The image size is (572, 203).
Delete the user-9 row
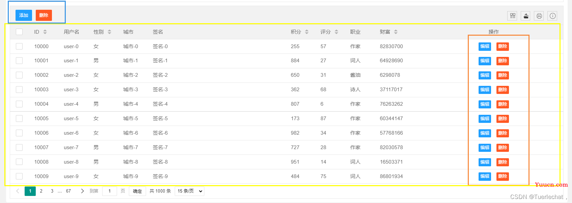pos(503,176)
